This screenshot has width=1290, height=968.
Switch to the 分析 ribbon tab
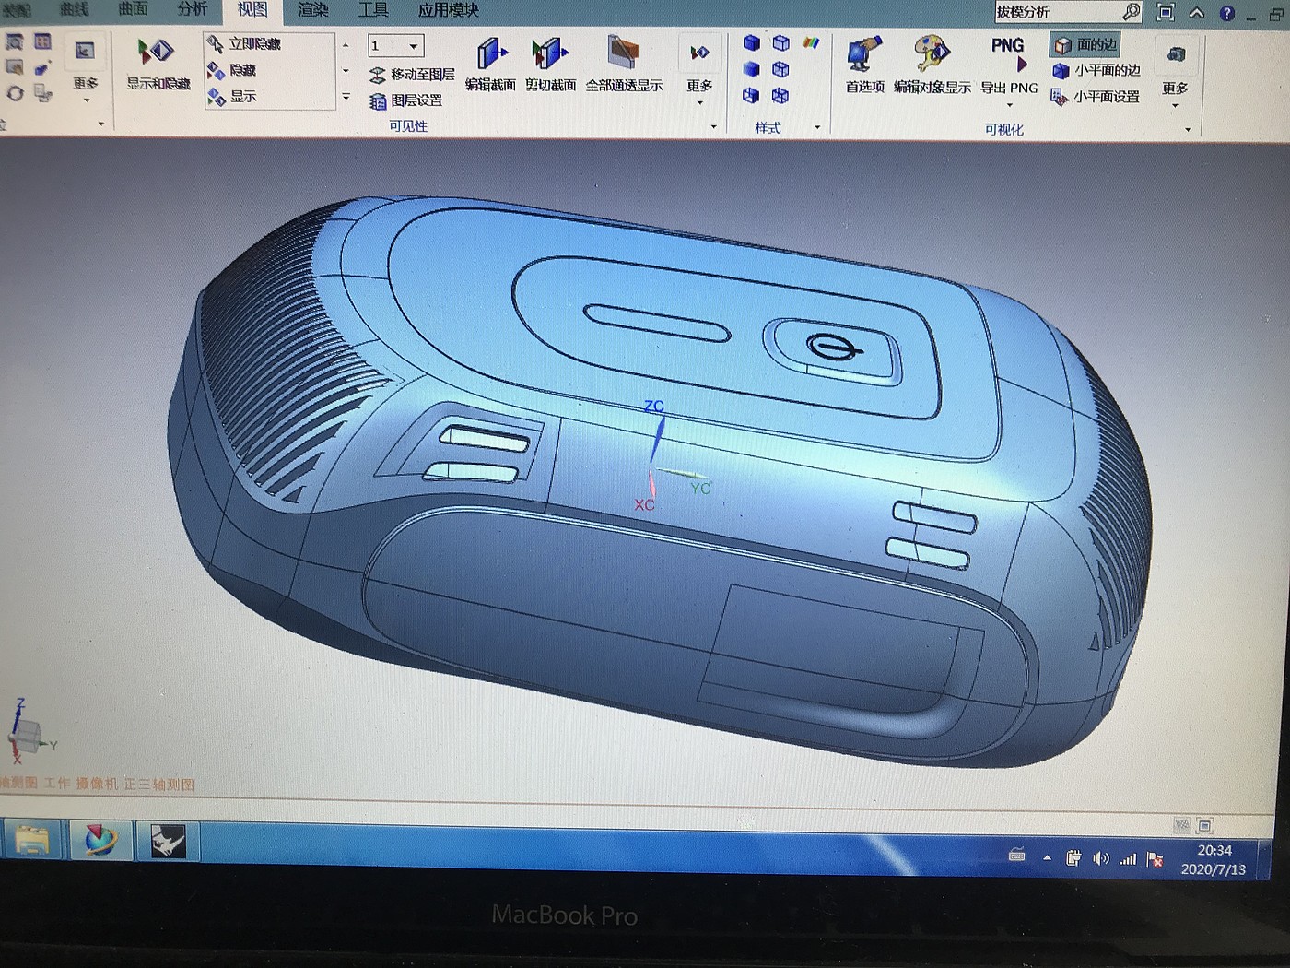tap(192, 9)
